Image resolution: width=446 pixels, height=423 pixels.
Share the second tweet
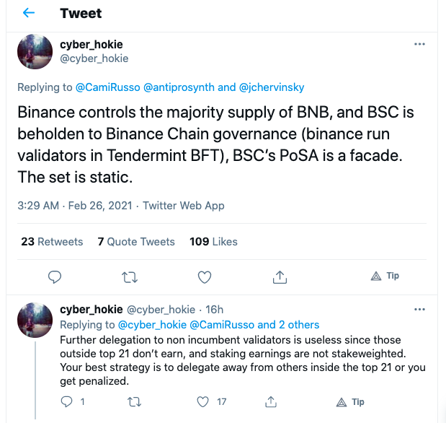coord(271,401)
